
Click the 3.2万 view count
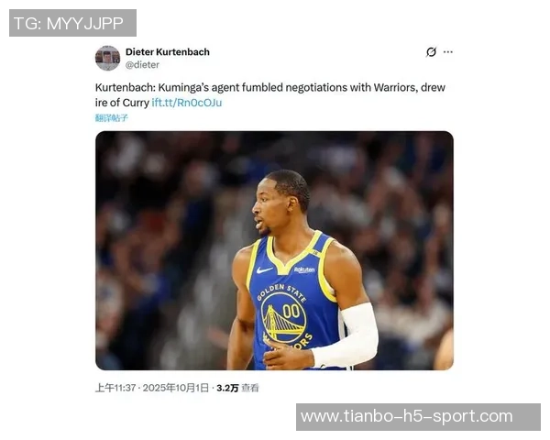tap(227, 388)
